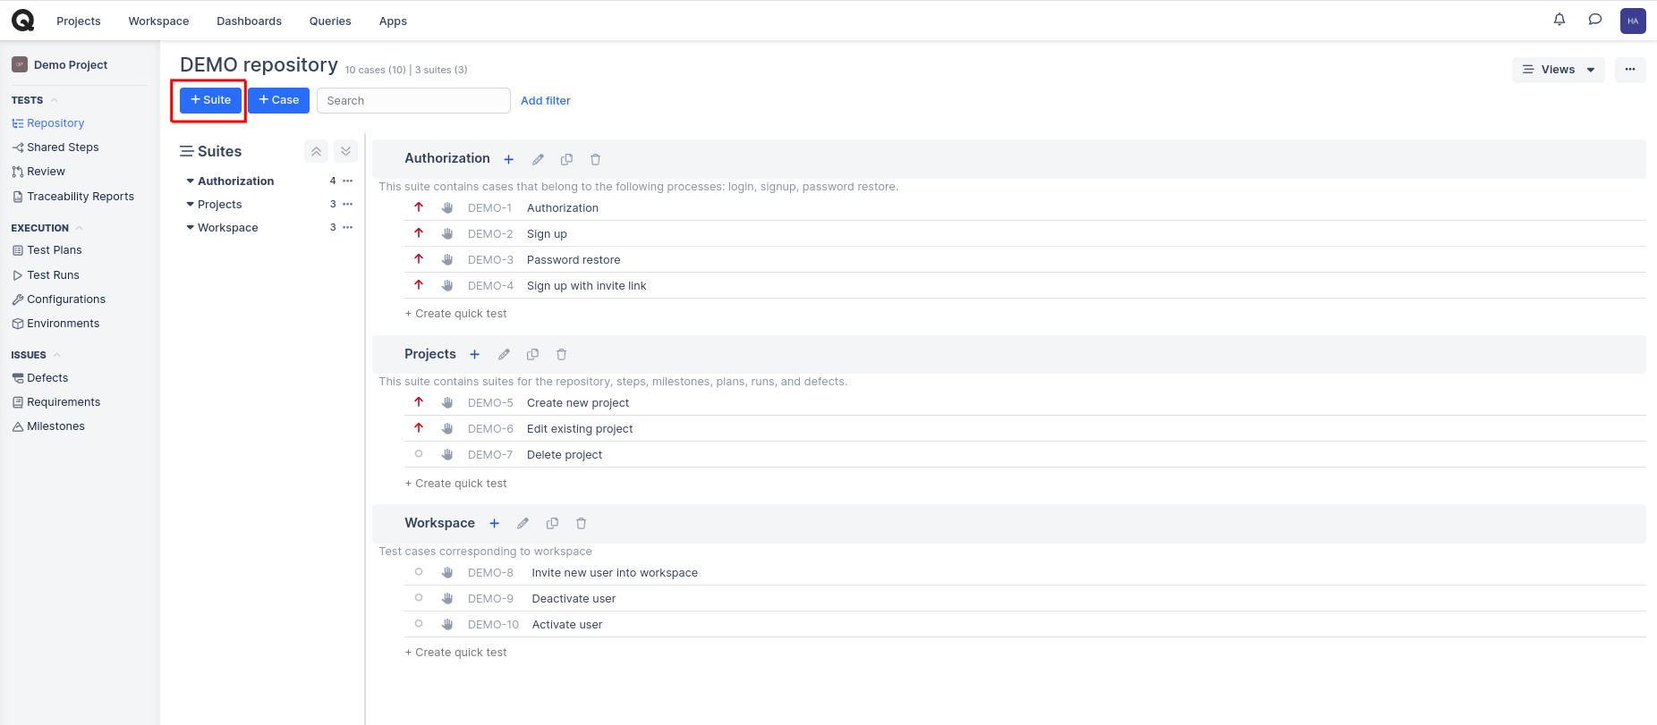Edit the Authorization suite with pencil icon

pyautogui.click(x=538, y=160)
